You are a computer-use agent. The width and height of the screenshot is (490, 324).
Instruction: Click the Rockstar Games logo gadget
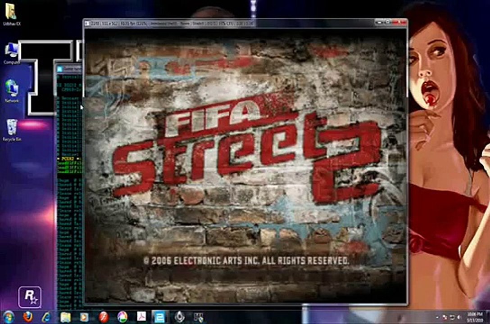(x=30, y=297)
